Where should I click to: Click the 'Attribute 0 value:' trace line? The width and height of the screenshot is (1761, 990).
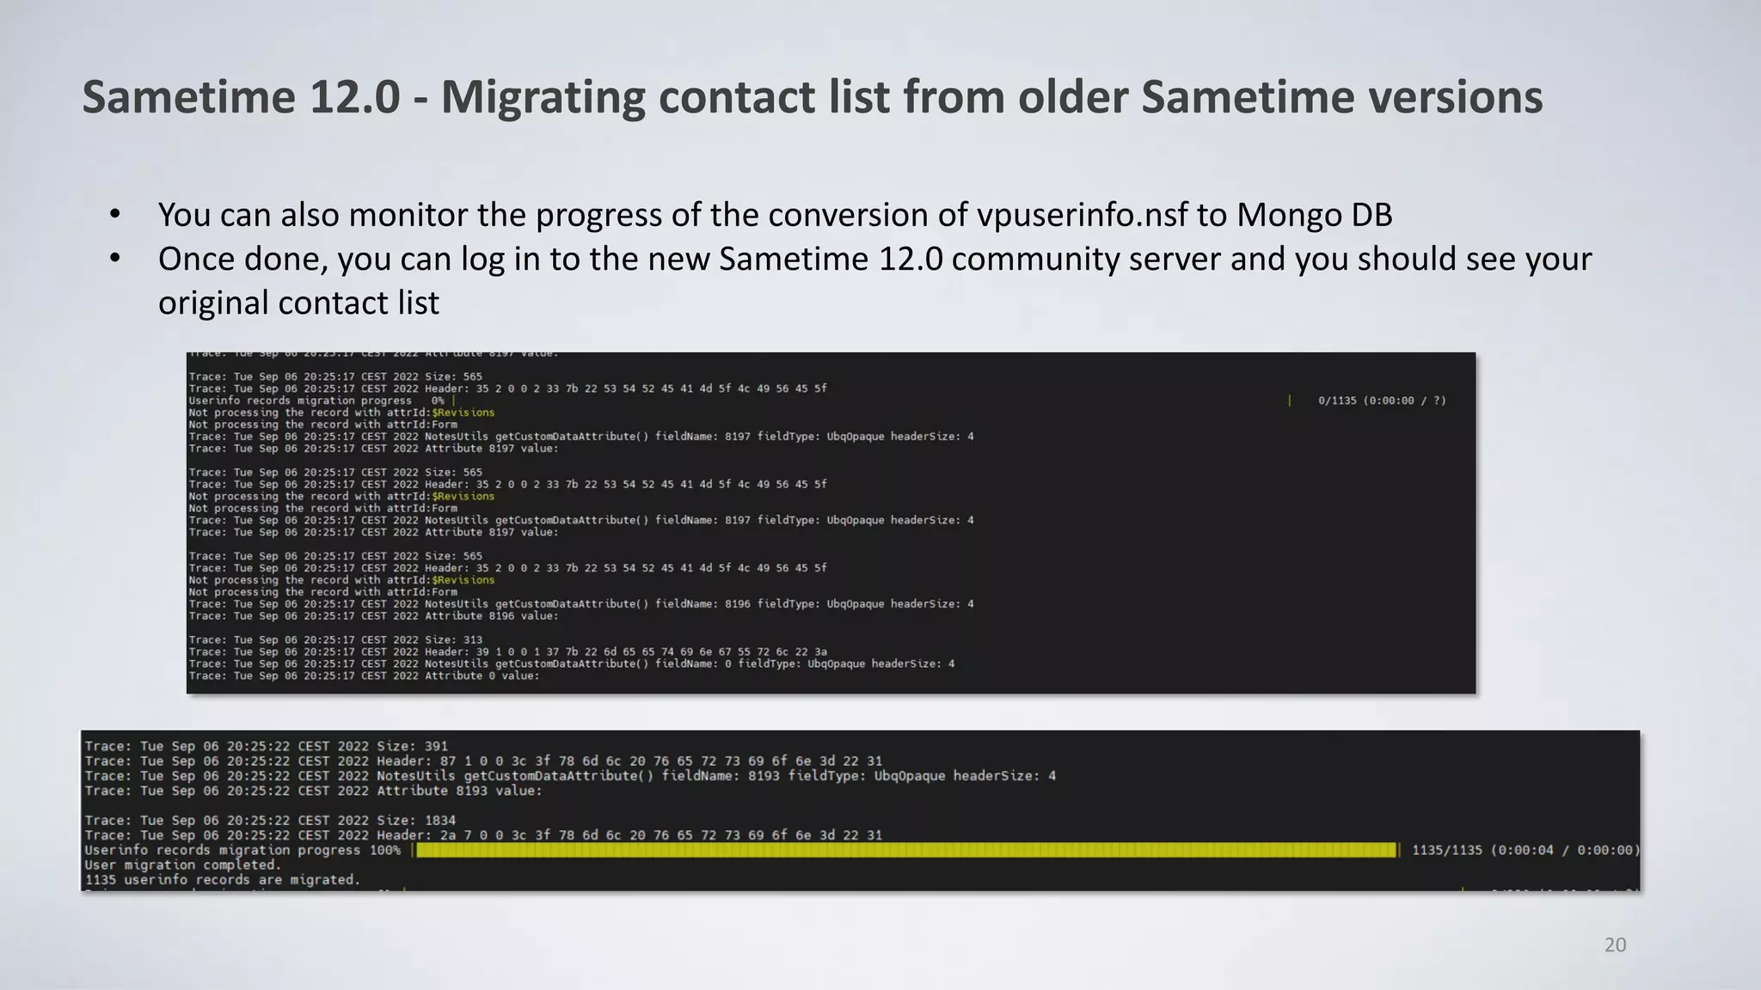[x=364, y=676]
